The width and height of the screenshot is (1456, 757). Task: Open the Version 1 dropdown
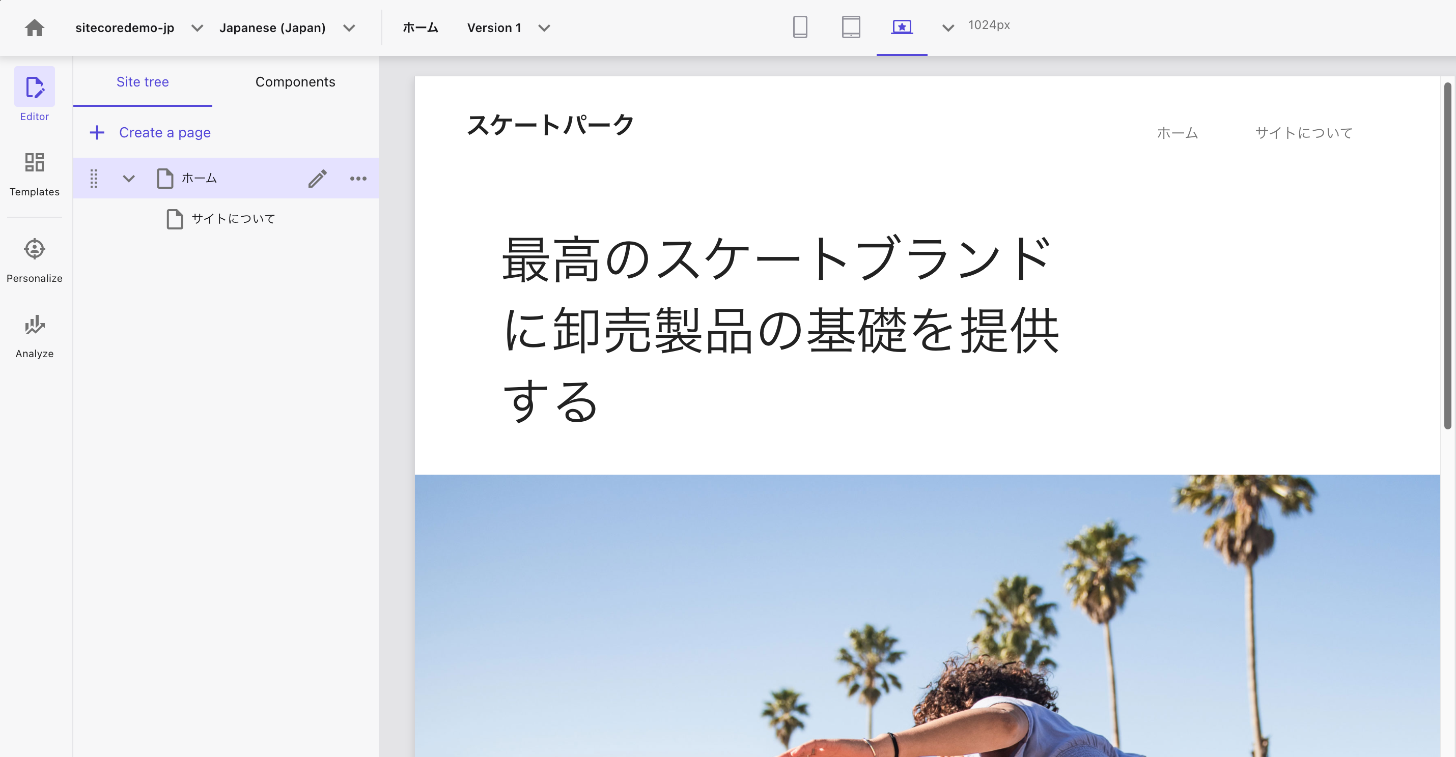[508, 27]
